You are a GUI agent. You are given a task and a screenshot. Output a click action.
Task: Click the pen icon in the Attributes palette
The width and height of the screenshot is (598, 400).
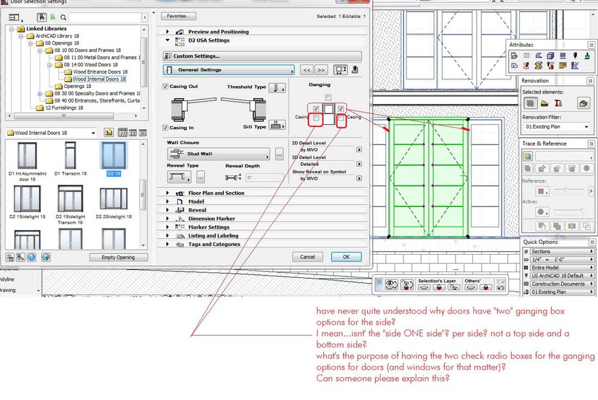coord(575,56)
